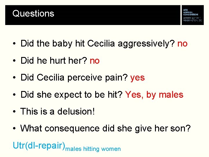Select the "This is a delusion!" line
This screenshot has height=157, width=209.
[57, 112]
